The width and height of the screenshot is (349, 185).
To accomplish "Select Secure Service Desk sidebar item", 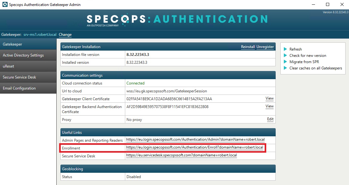I will 28,77.
